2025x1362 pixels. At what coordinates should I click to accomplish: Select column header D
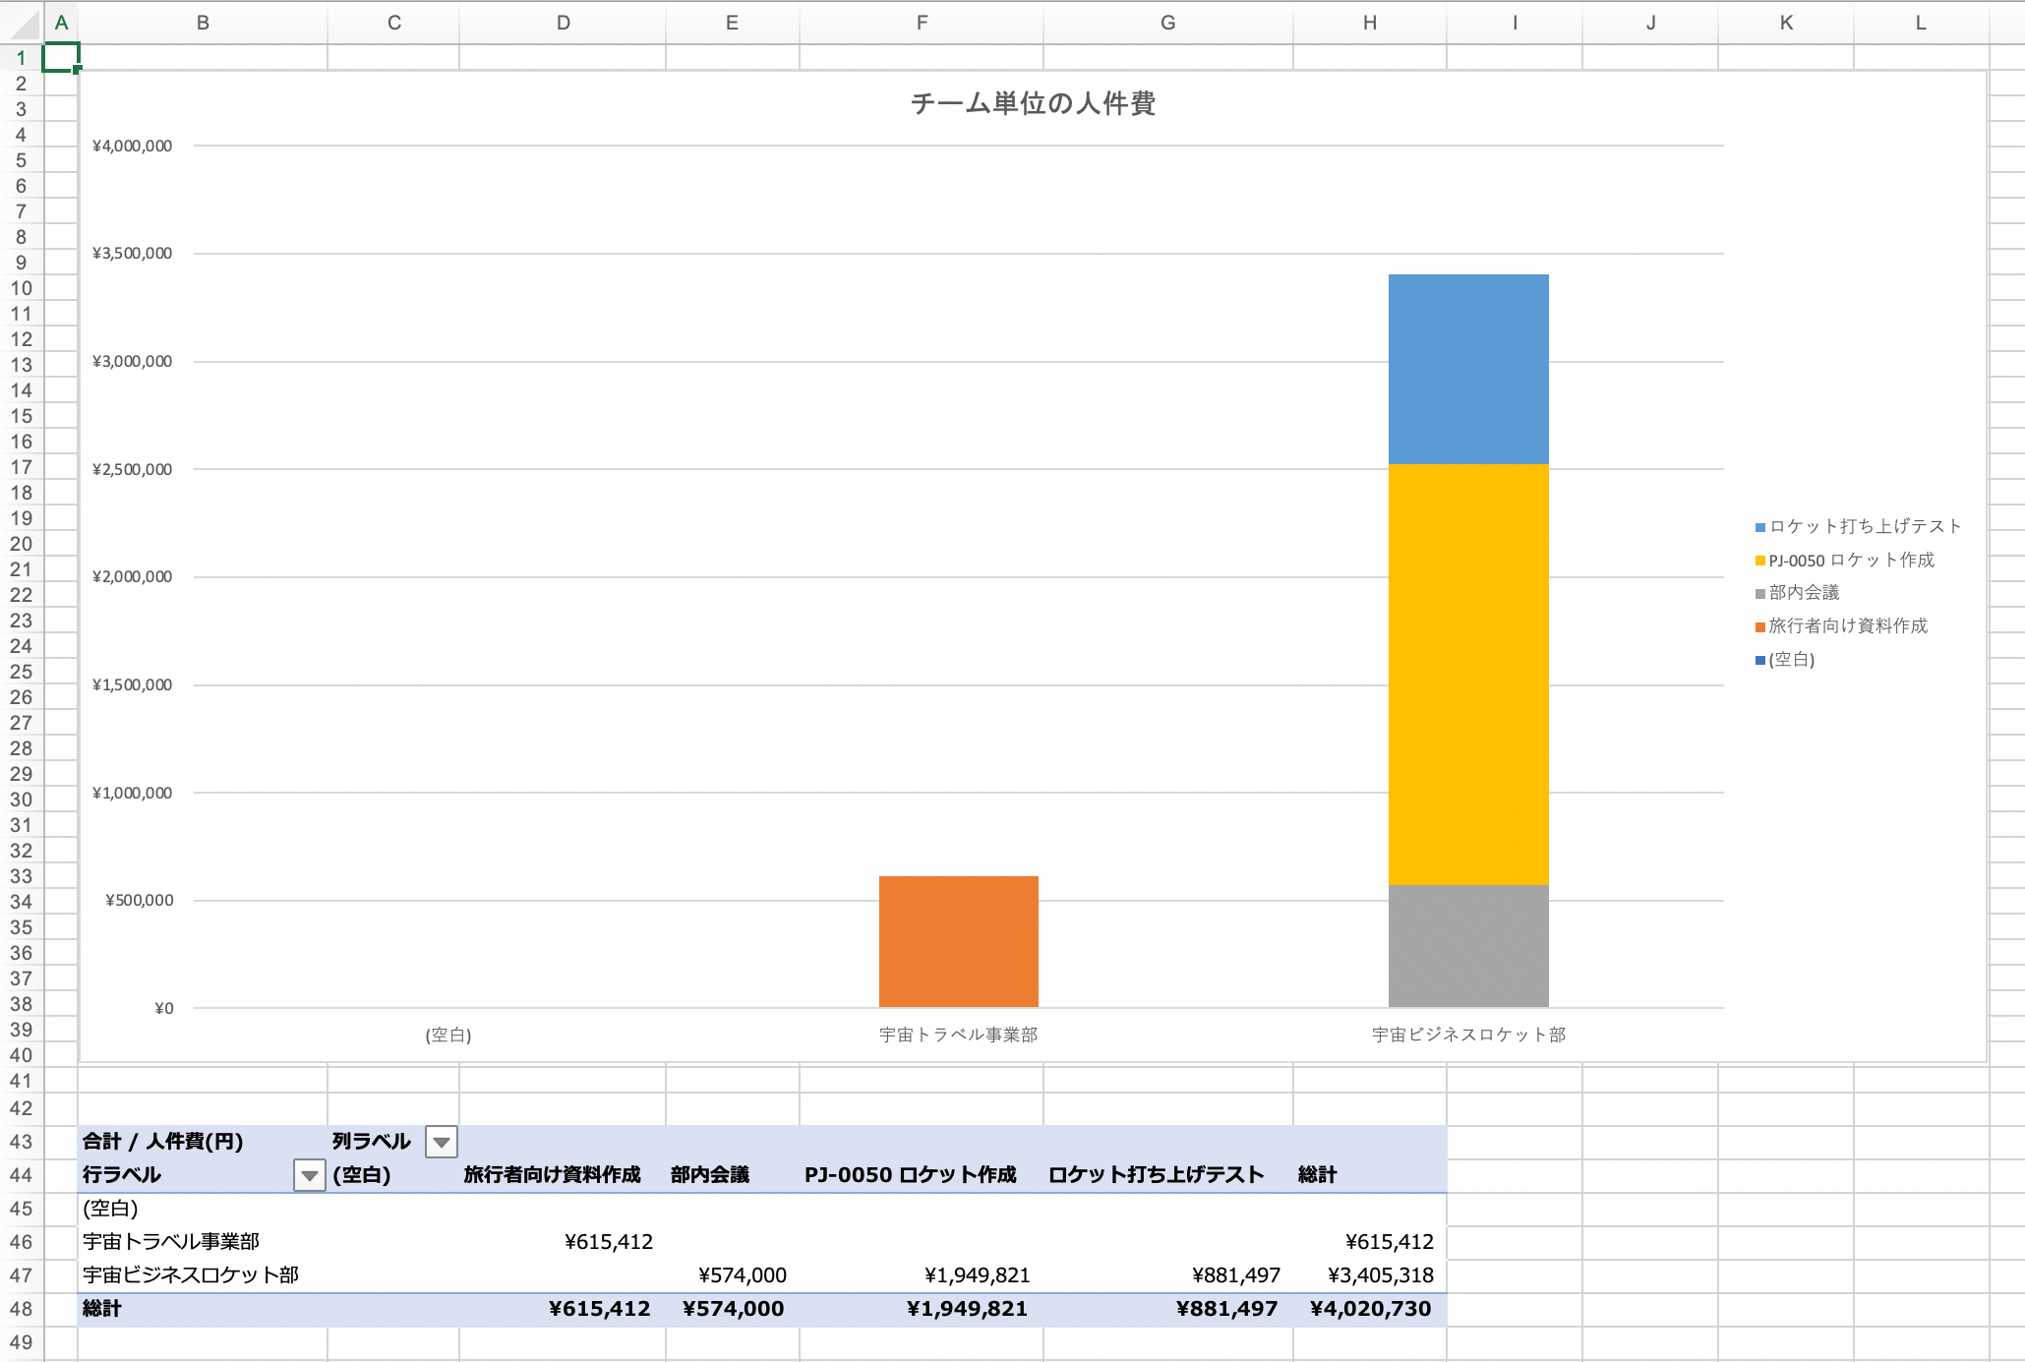click(x=563, y=23)
